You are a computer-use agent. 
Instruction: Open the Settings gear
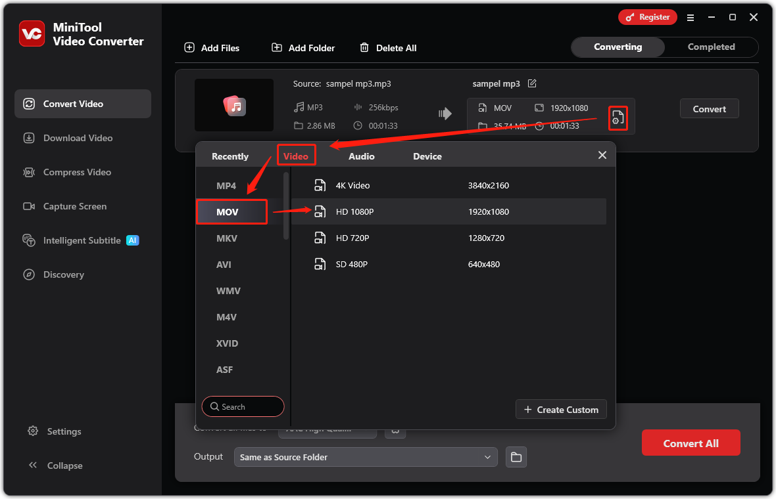32,431
